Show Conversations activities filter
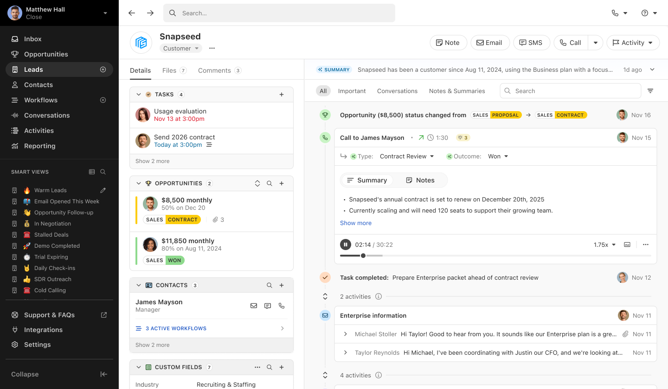Screen dimensions: 668x389 click(398, 91)
